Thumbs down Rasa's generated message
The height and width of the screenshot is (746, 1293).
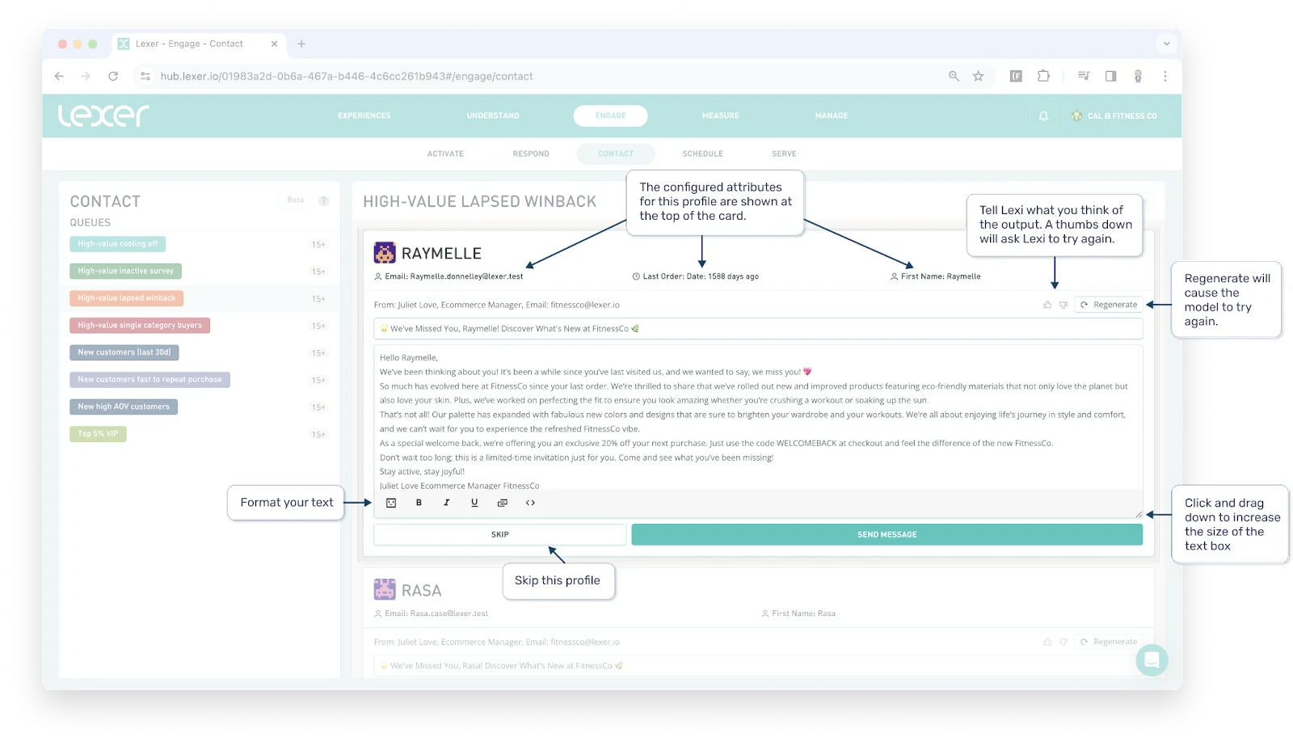click(1063, 642)
